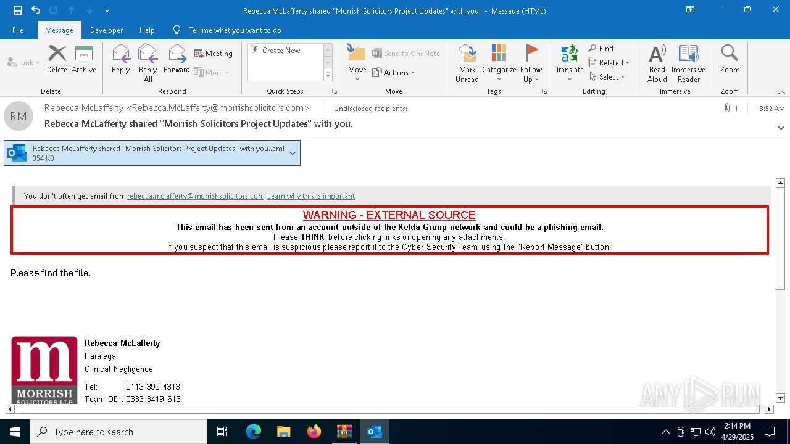790x444 pixels.
Task: Open WinRAR from taskbar
Action: (x=344, y=432)
